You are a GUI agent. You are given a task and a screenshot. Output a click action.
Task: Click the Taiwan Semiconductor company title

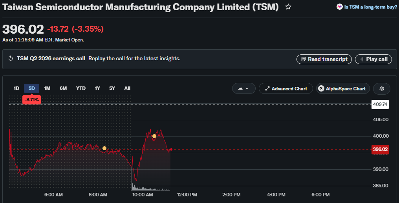click(140, 7)
